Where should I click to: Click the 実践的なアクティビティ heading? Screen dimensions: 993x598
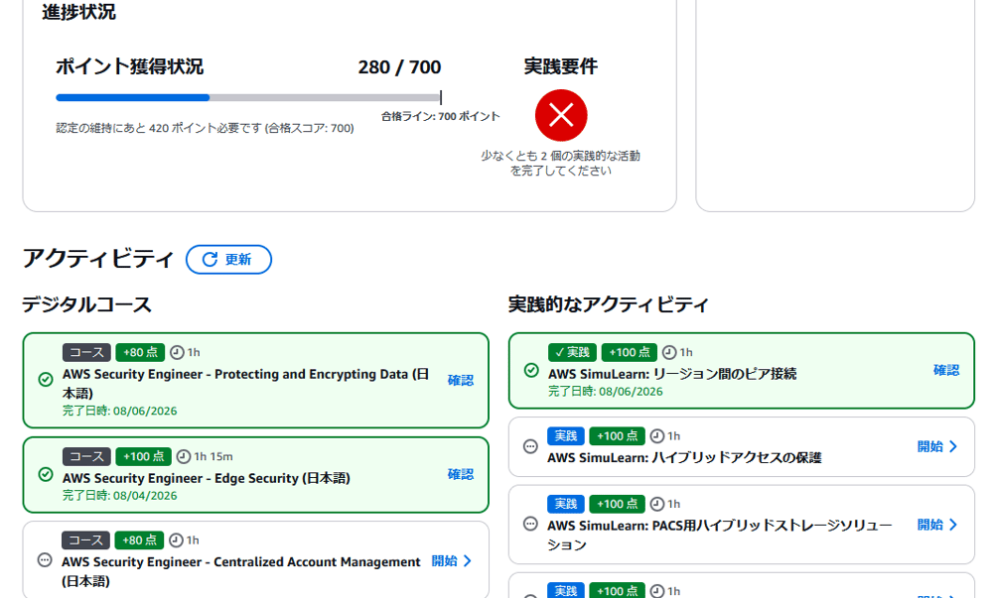(x=609, y=304)
